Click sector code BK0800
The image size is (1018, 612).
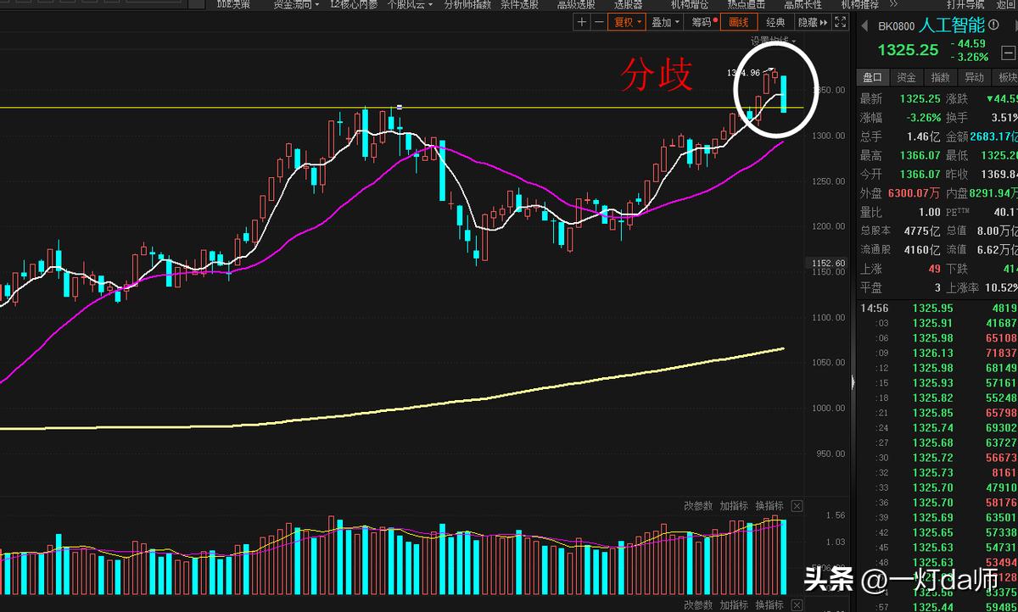pos(896,26)
